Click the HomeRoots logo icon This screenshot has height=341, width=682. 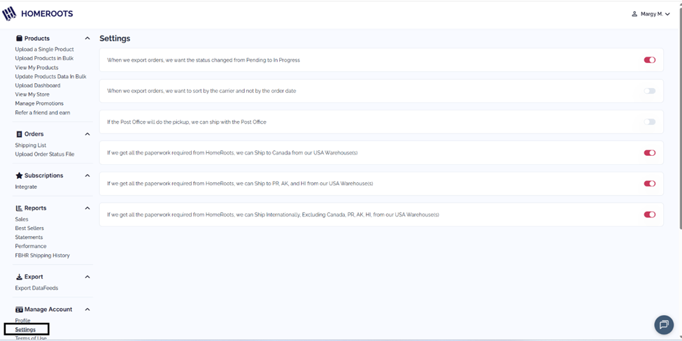[x=9, y=14]
